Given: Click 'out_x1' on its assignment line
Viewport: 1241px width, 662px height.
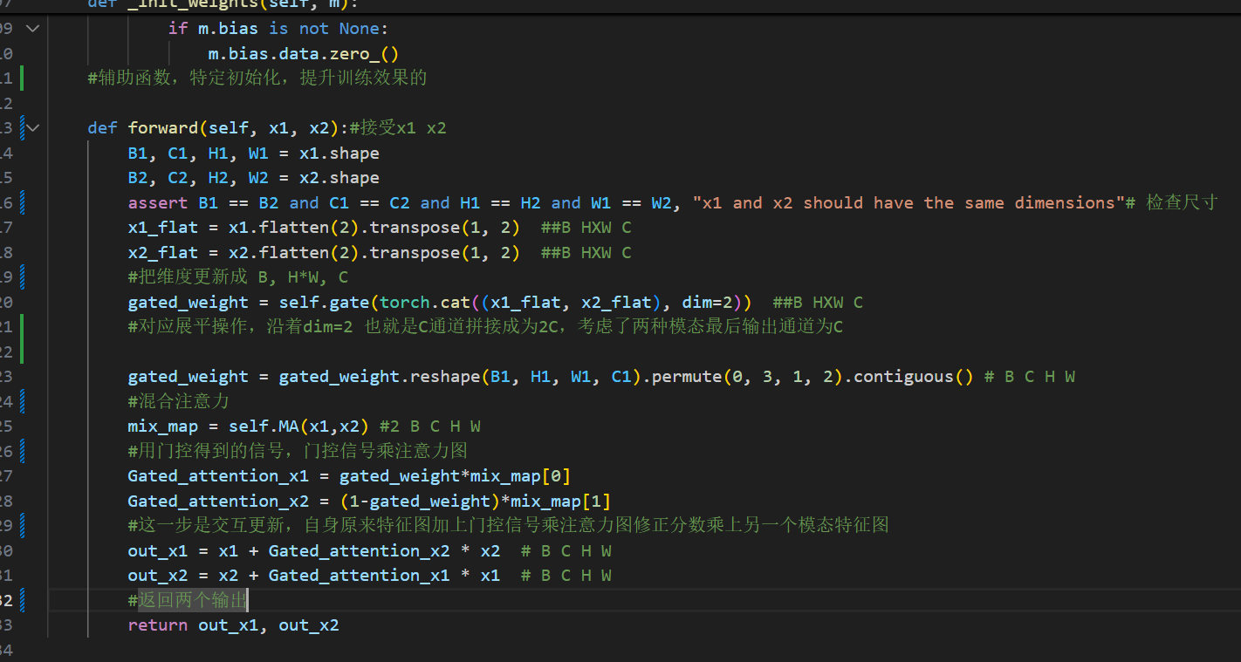Looking at the screenshot, I should pyautogui.click(x=158, y=550).
